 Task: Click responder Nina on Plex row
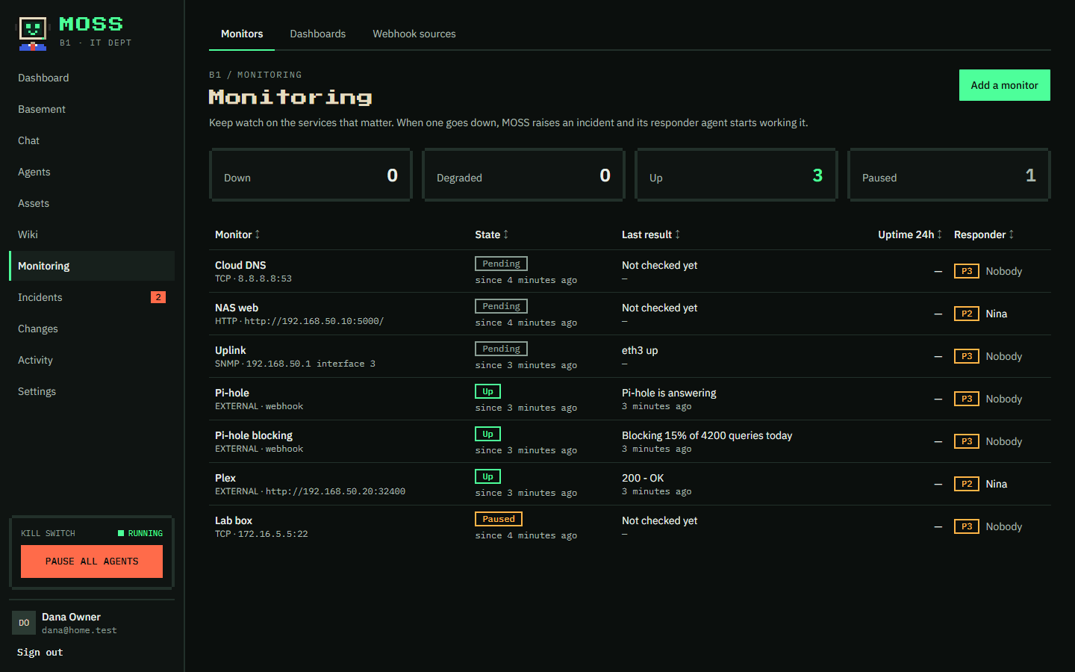(997, 484)
